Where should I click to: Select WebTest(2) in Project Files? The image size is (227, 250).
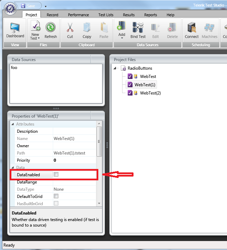click(150, 93)
